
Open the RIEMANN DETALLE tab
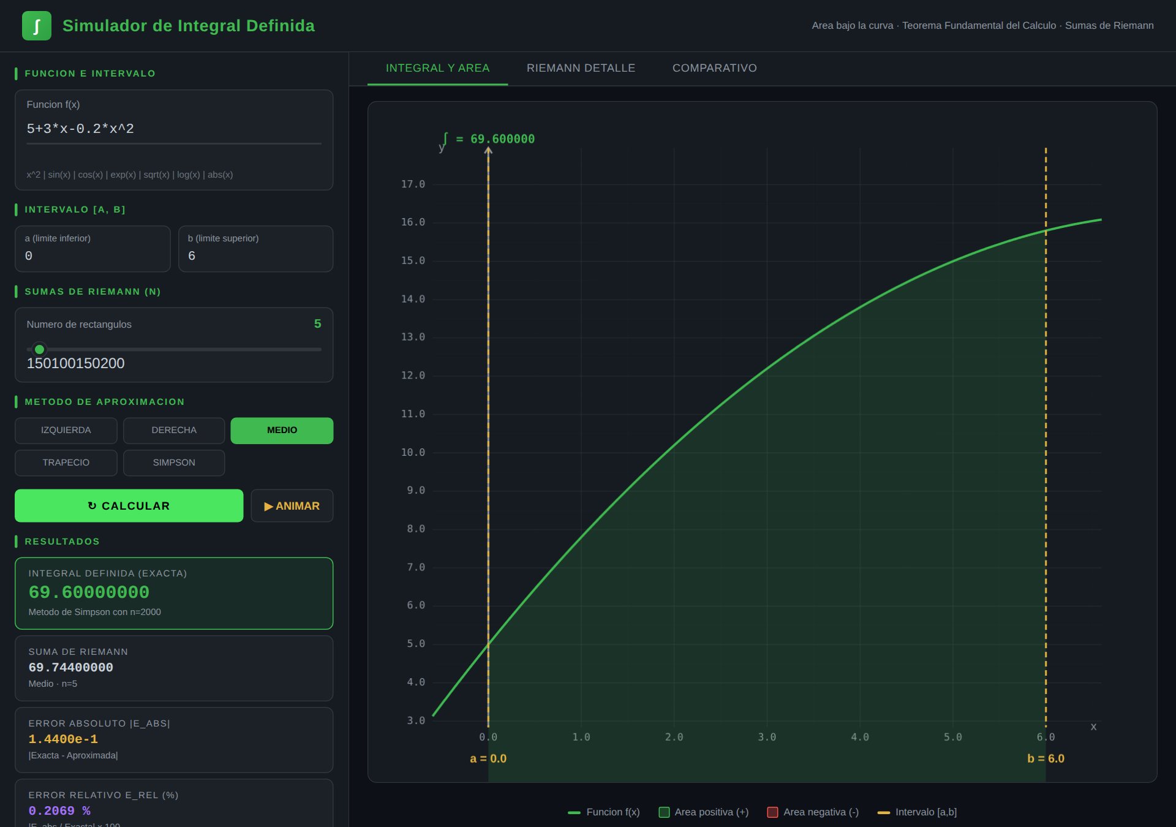(581, 68)
